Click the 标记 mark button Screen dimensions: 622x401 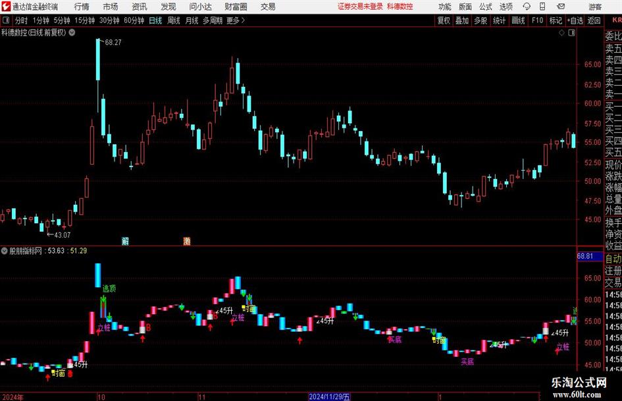pos(556,20)
